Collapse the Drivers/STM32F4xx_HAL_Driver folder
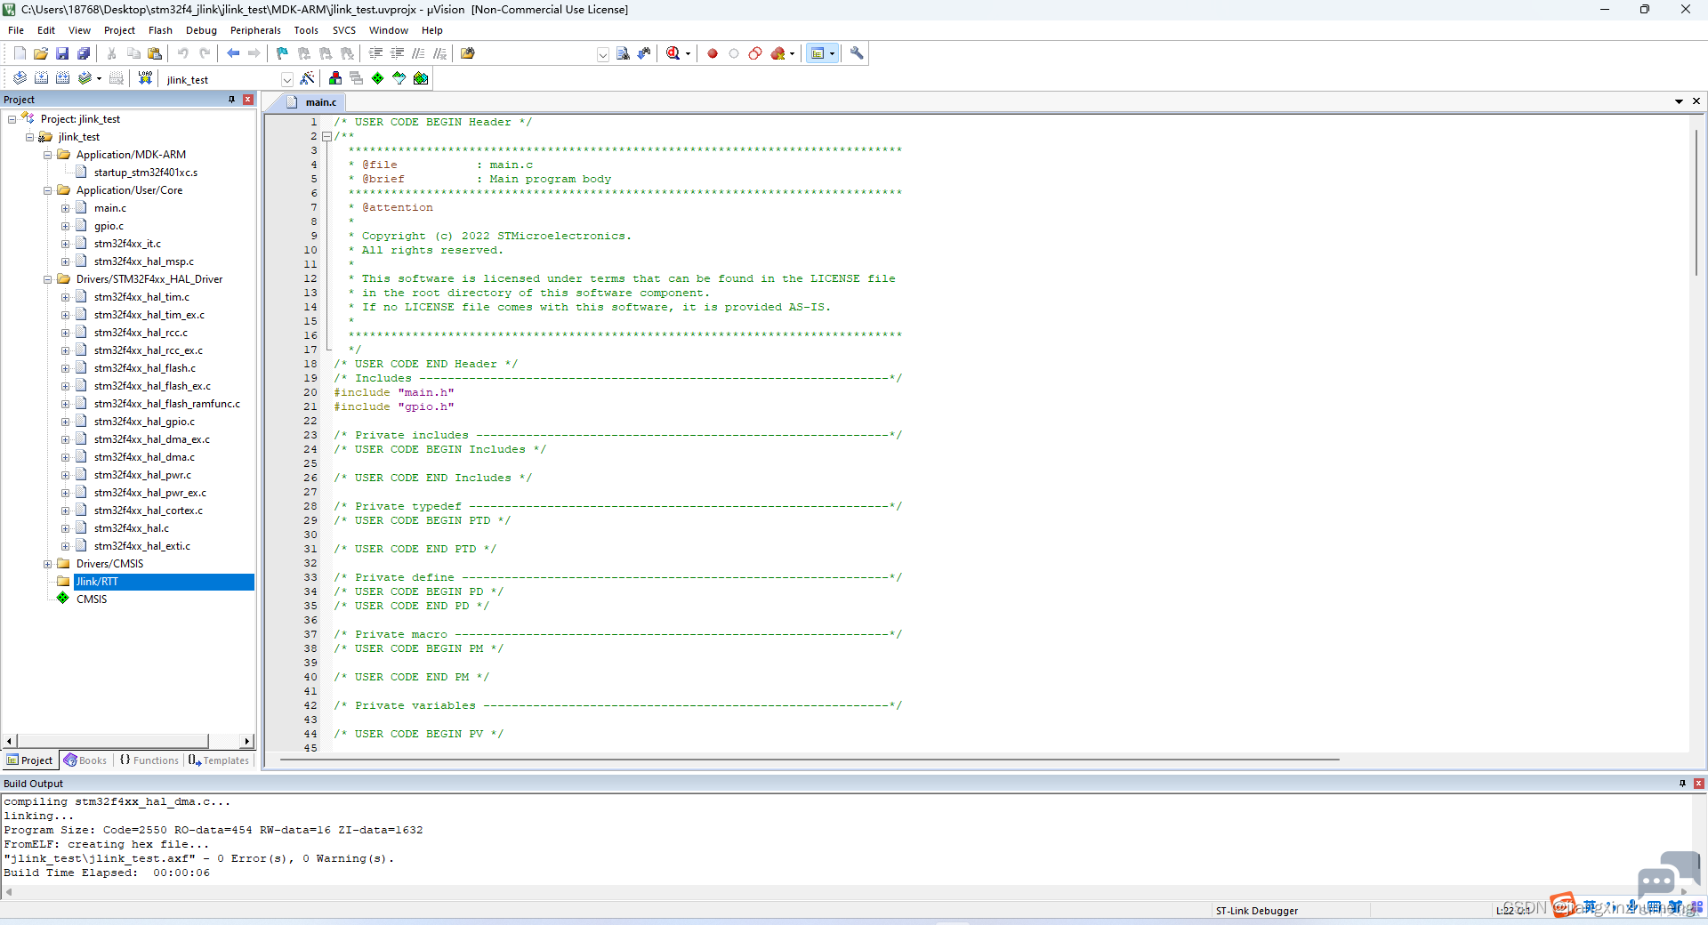Viewport: 1708px width, 925px height. (47, 279)
